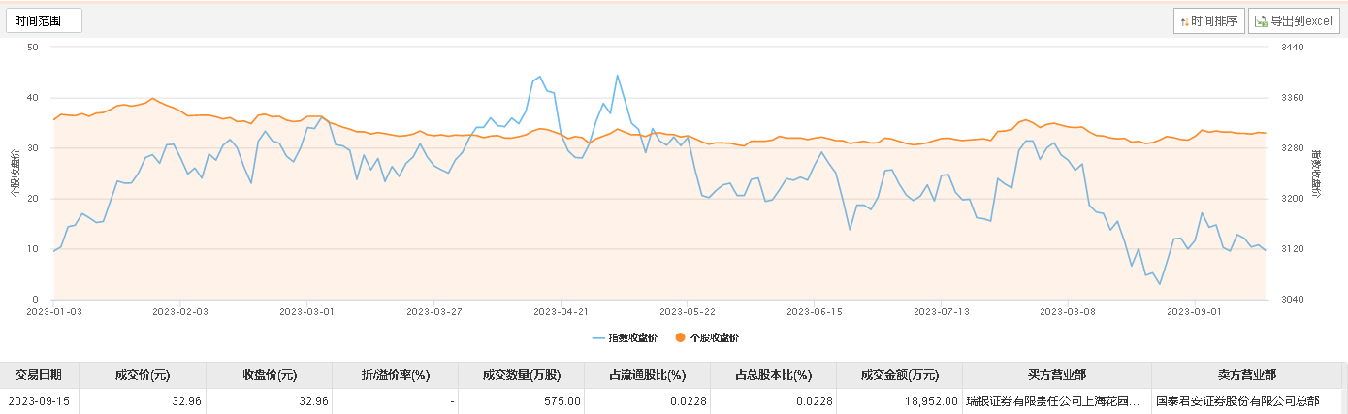Sort by 成交价(元) column header
This screenshot has height=414, width=1348.
[142, 375]
